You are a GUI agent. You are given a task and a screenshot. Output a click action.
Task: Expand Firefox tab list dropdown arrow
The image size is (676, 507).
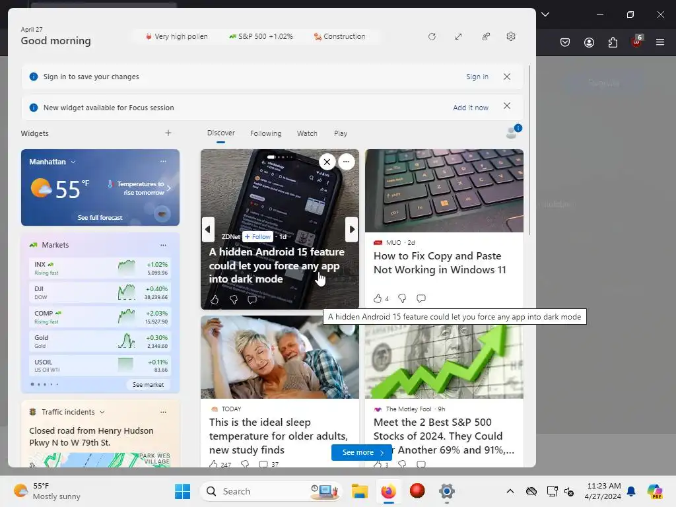pyautogui.click(x=545, y=15)
